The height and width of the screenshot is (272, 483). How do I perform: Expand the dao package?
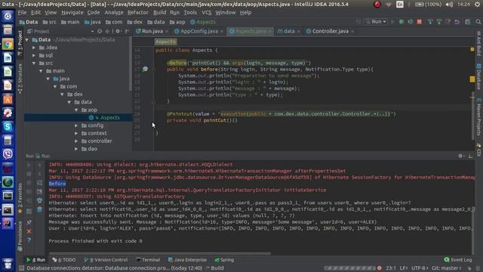tap(76, 149)
